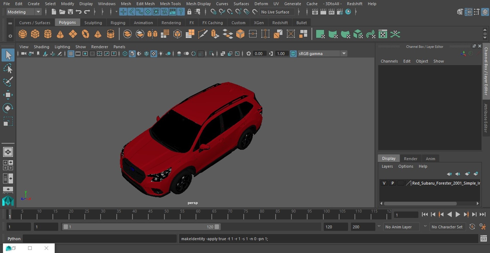490x253 pixels.
Task: Create a polygon pyramid from the shelf
Action: pos(98,34)
